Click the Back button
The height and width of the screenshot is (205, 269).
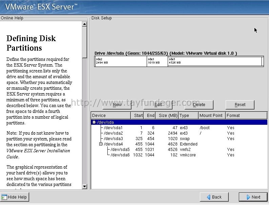(x=214, y=197)
